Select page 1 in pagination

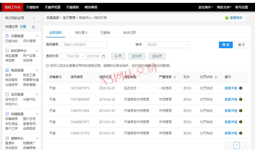coord(236,146)
